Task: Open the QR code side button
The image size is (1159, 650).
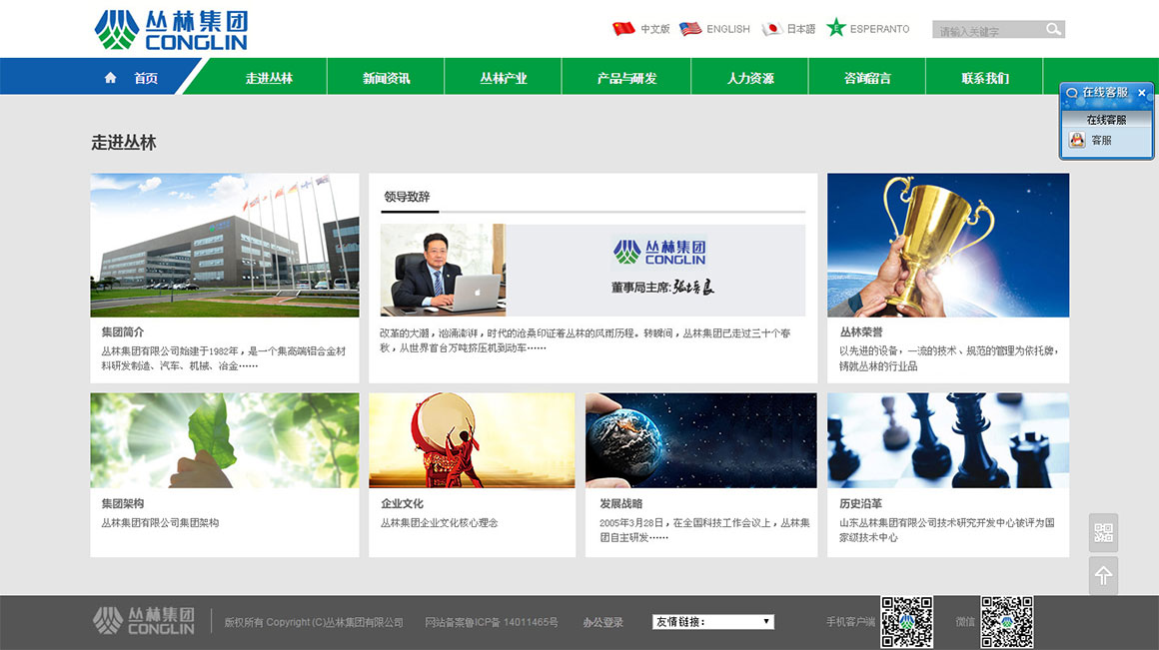Action: coord(1103,533)
